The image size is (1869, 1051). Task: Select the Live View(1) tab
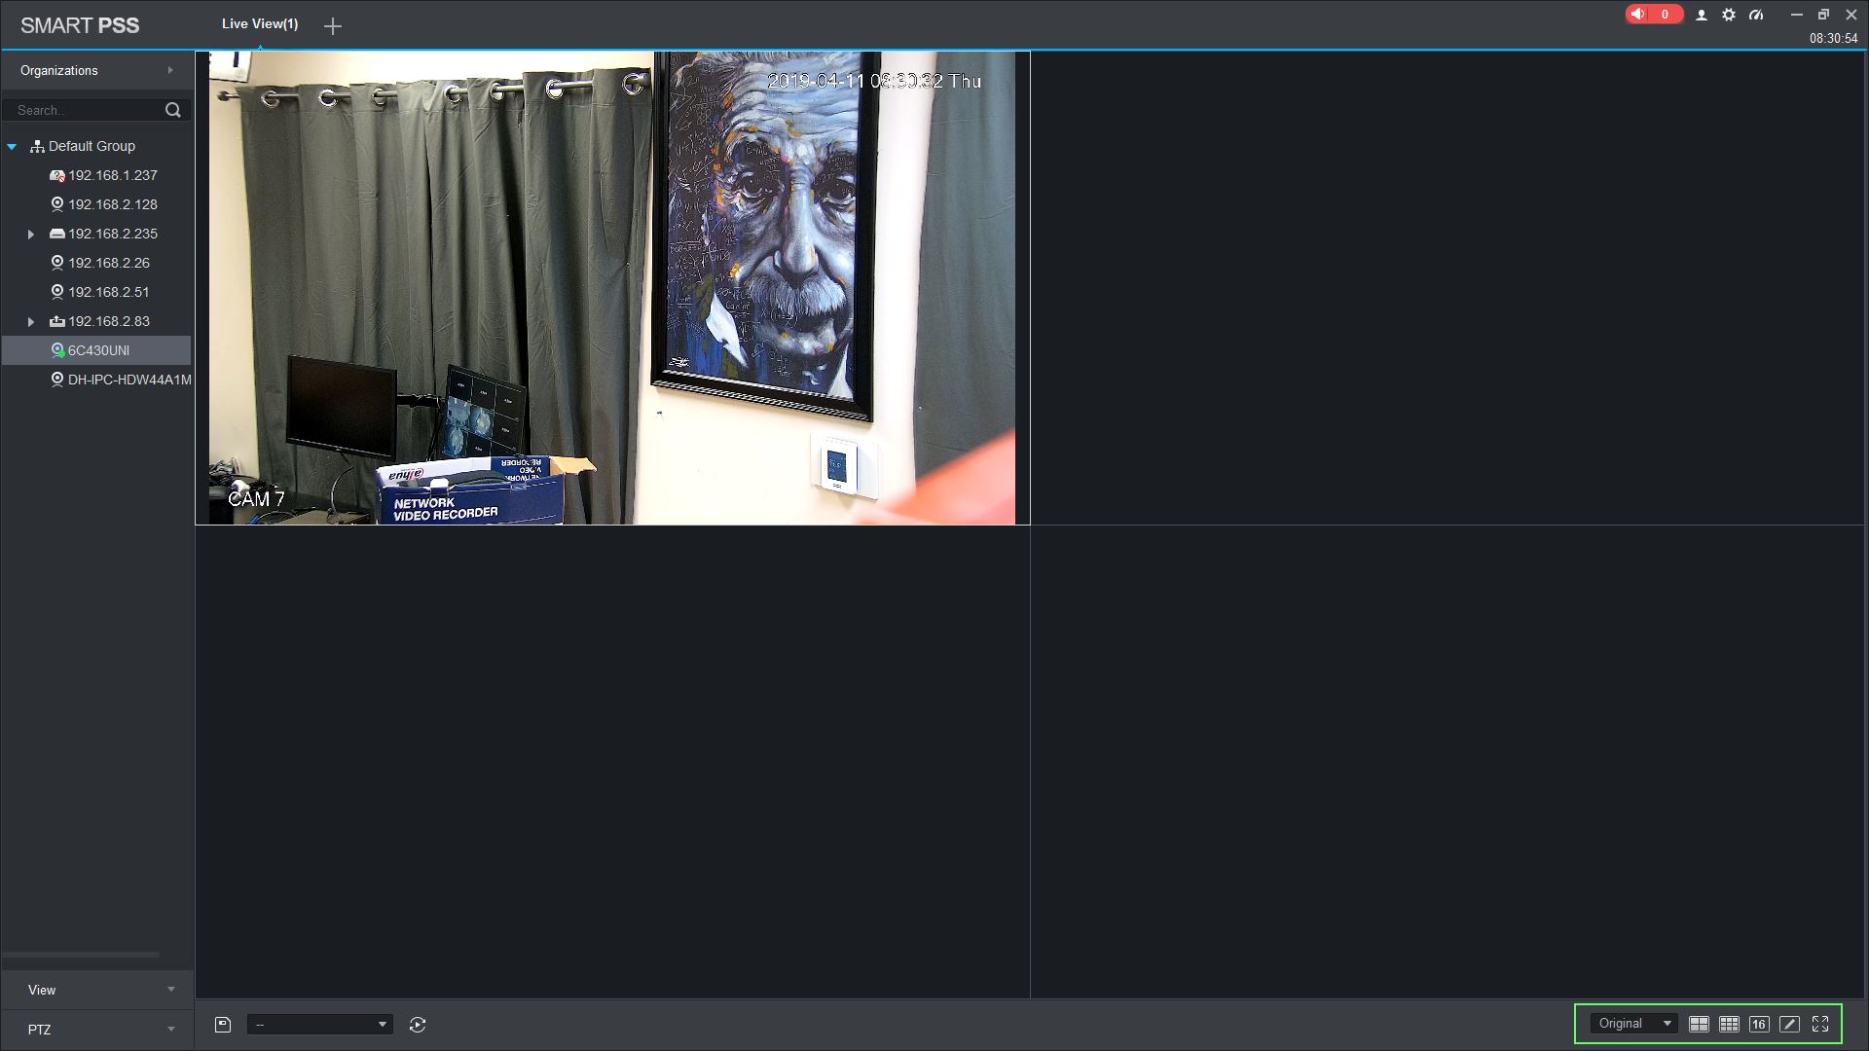[260, 23]
